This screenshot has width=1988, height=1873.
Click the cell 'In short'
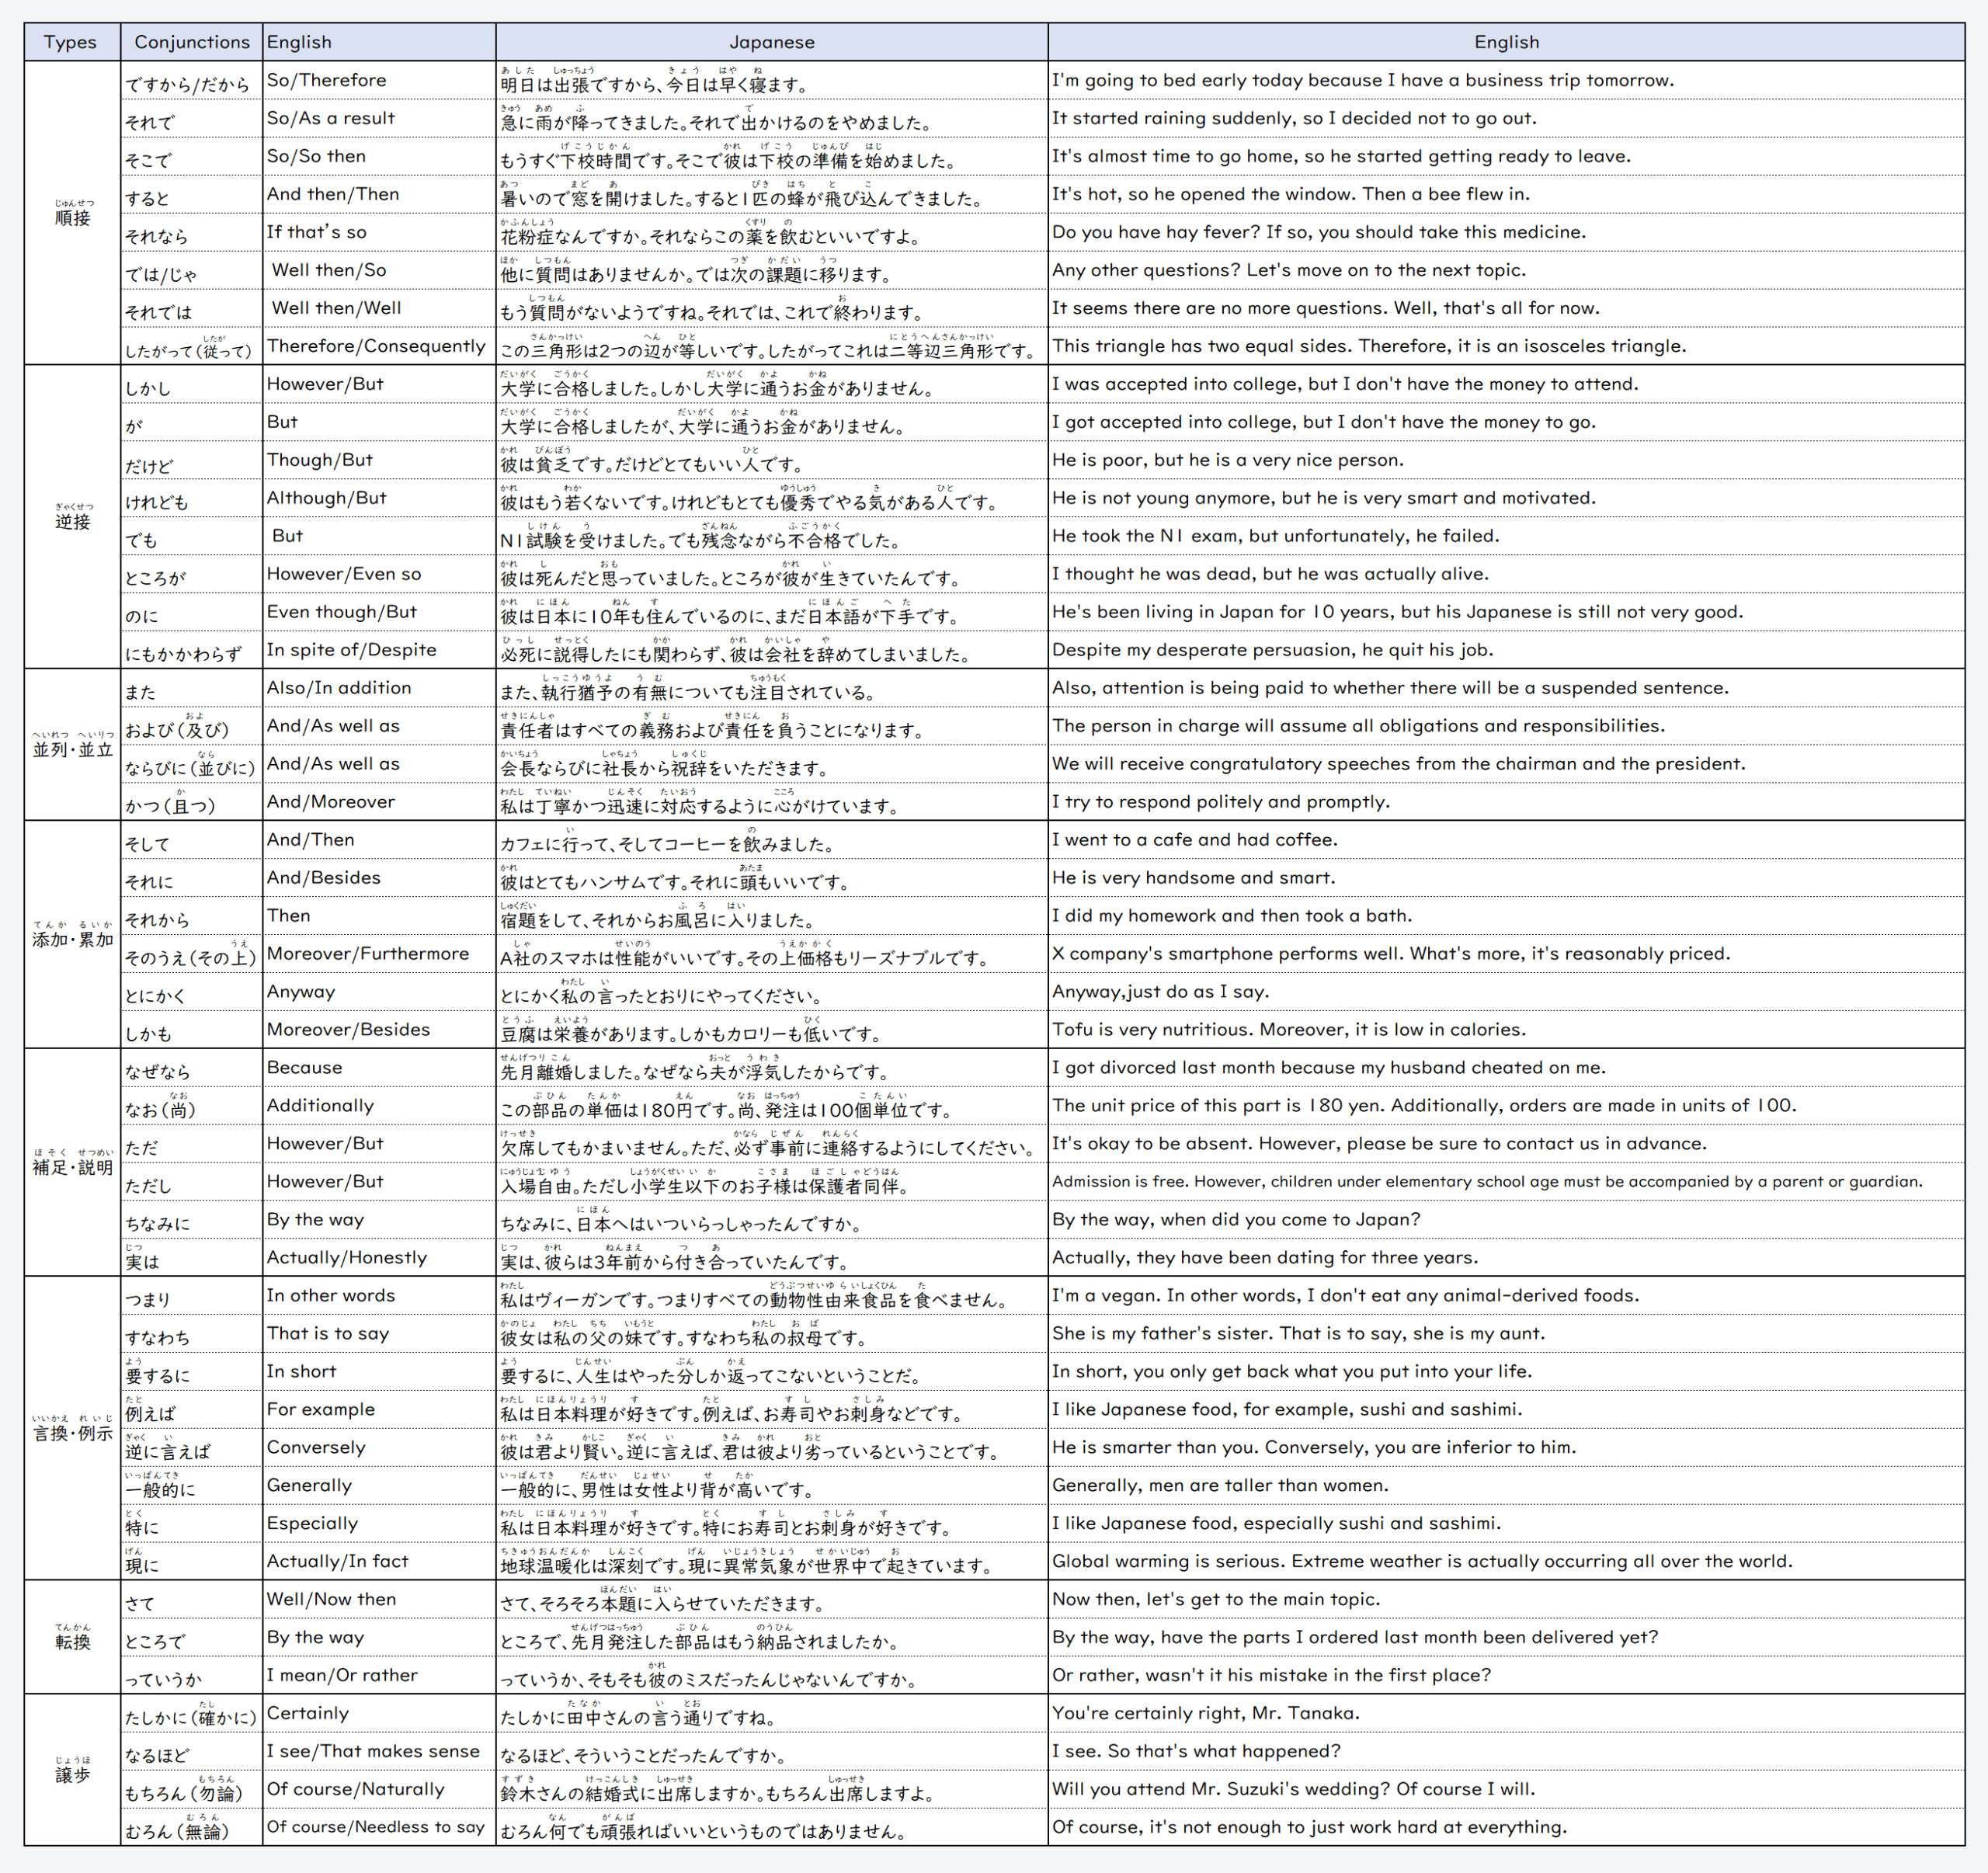379,1372
